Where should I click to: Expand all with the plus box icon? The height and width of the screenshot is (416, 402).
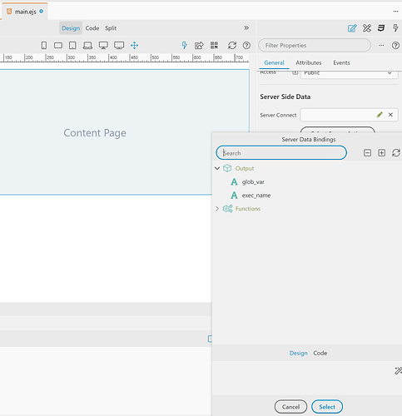382,153
